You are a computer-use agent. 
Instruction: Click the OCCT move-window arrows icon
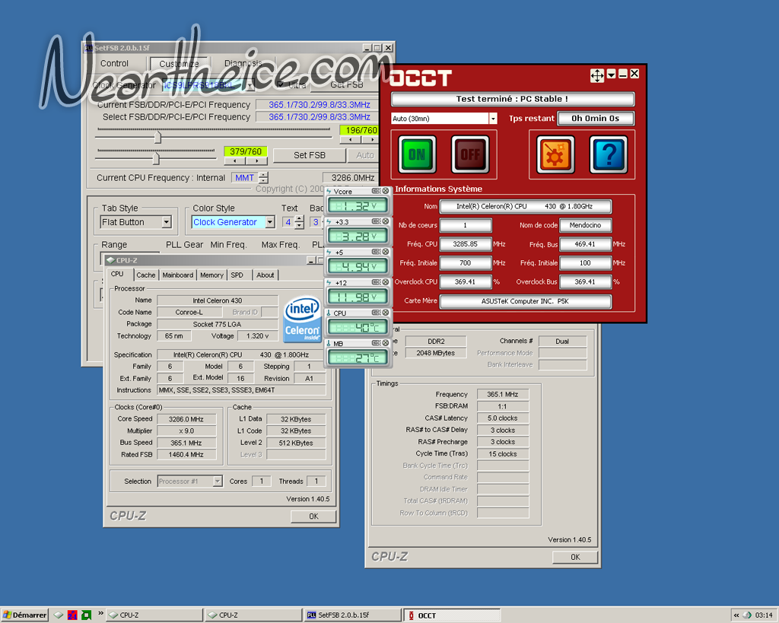[x=596, y=75]
